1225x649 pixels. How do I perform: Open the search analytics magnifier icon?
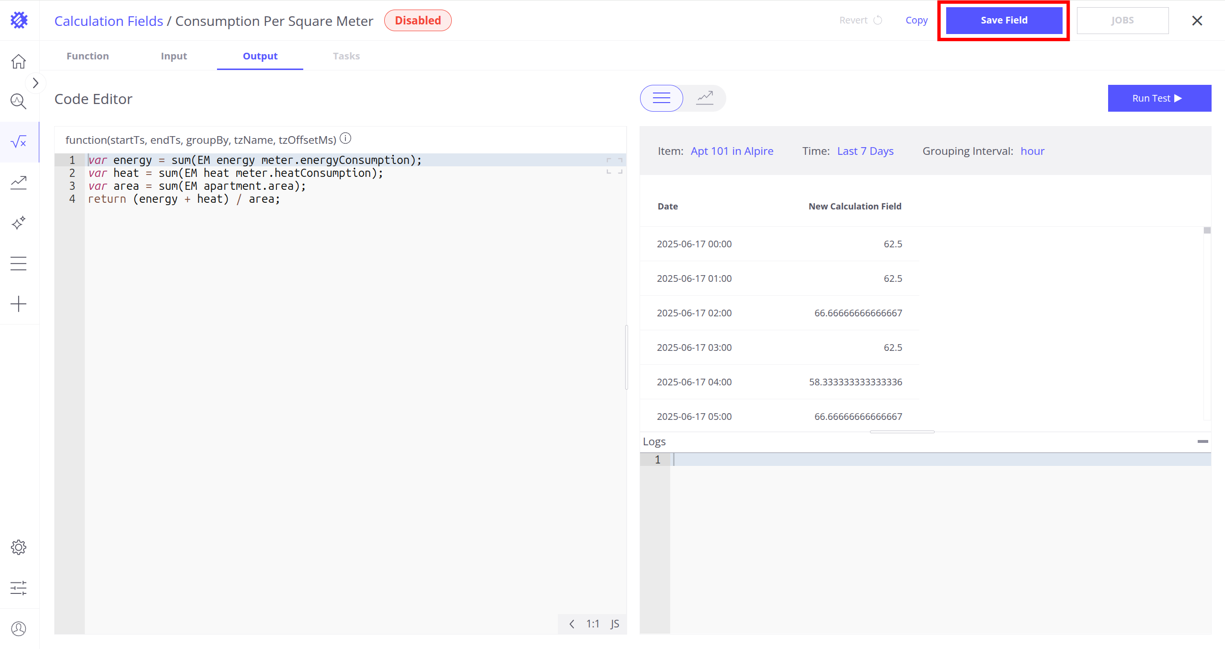(x=19, y=101)
